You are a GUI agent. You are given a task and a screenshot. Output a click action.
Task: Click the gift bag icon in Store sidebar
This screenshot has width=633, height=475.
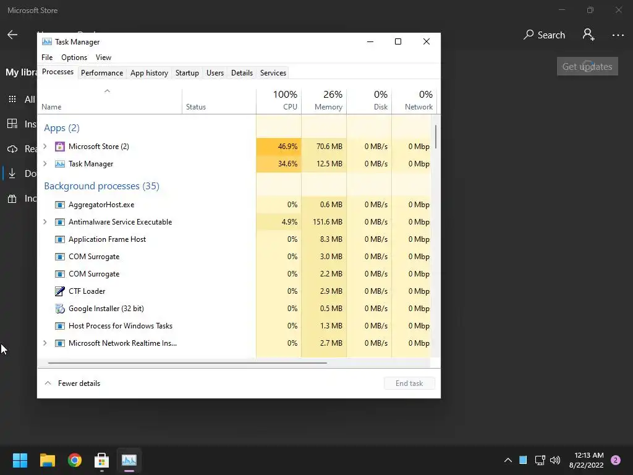(12, 199)
